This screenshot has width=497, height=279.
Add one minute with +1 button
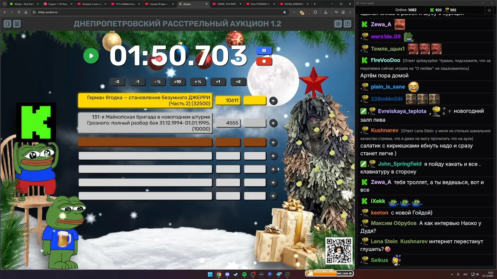218,82
